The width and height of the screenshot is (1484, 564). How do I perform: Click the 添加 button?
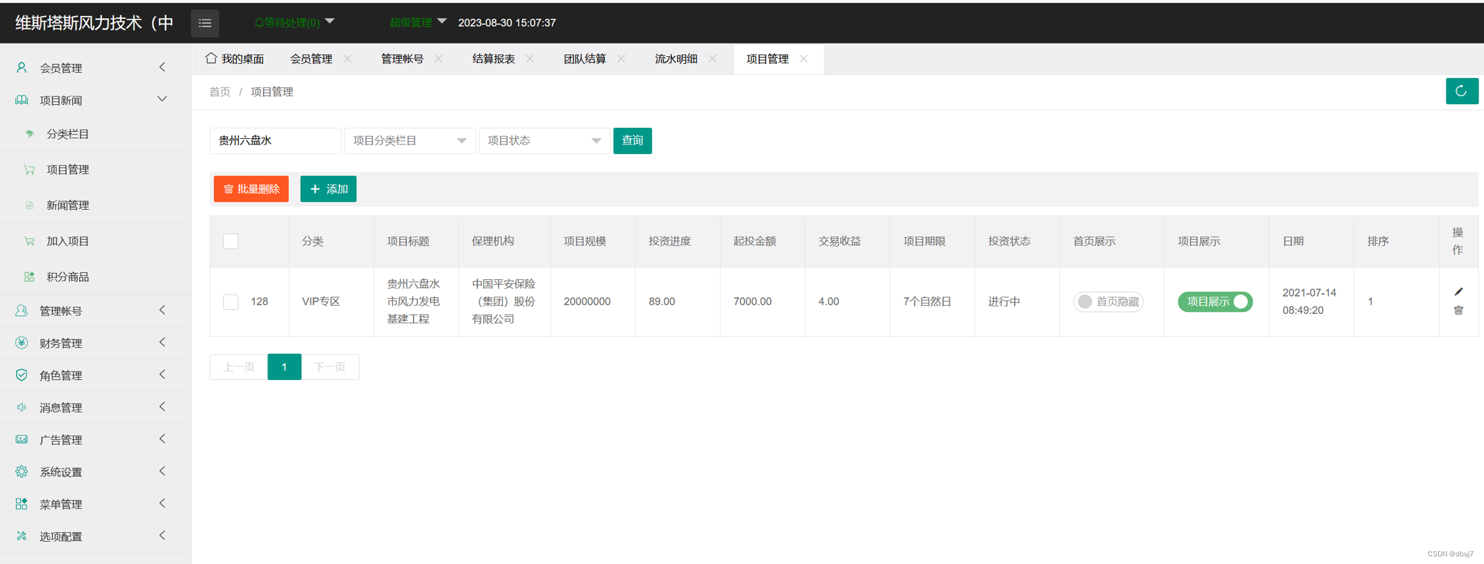point(328,189)
